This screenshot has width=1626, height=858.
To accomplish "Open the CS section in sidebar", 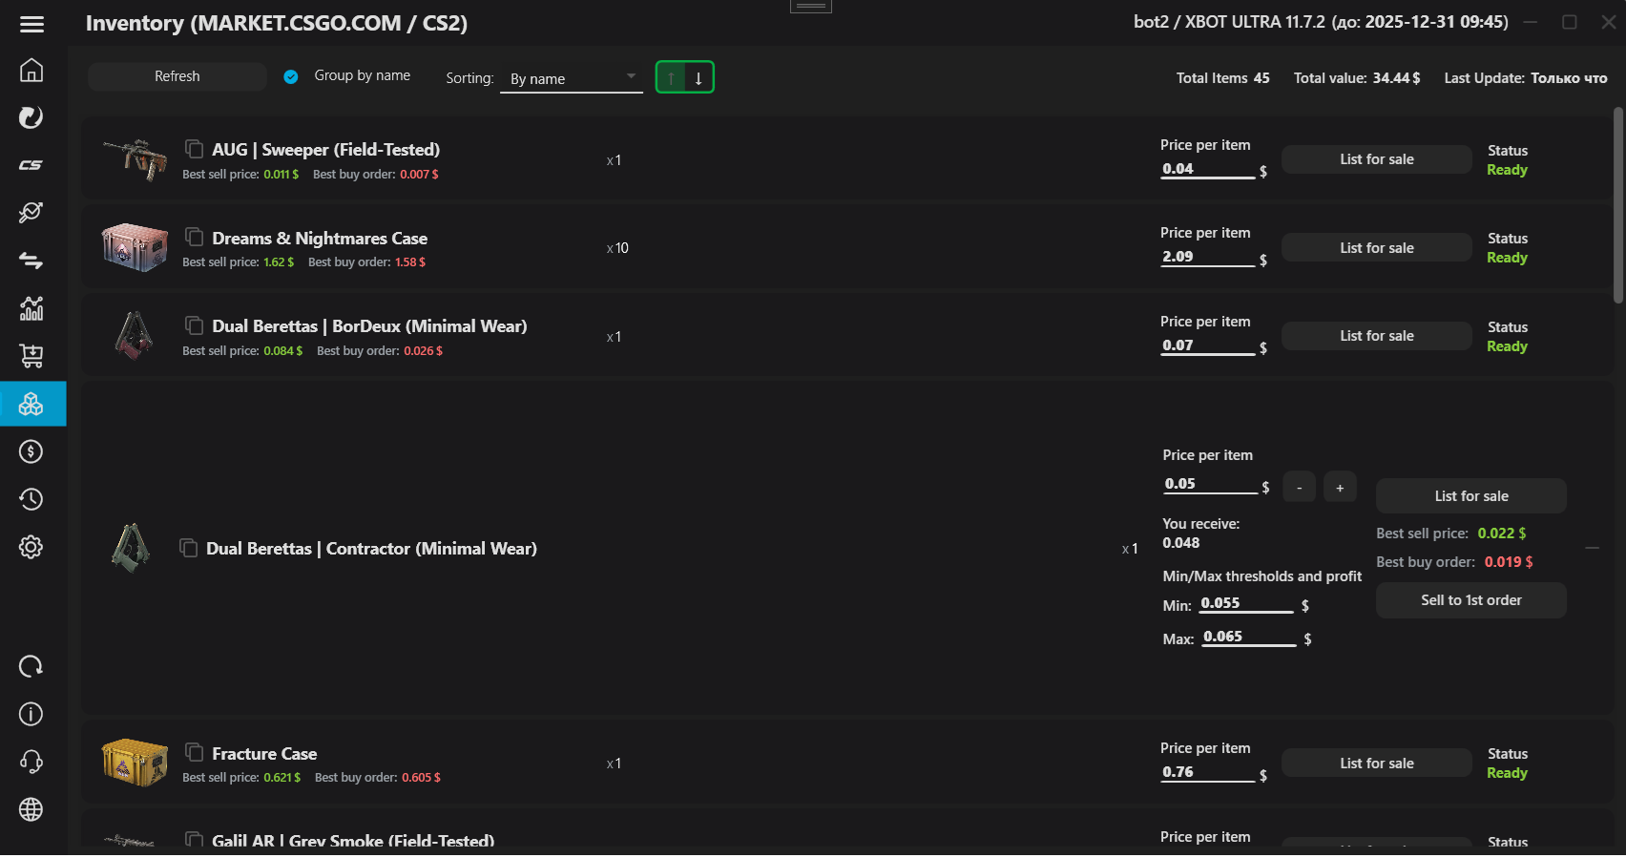I will coord(31,165).
